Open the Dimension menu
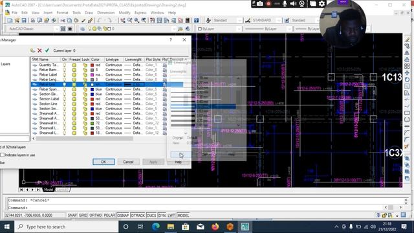The height and width of the screenshot is (233, 414). [106, 13]
